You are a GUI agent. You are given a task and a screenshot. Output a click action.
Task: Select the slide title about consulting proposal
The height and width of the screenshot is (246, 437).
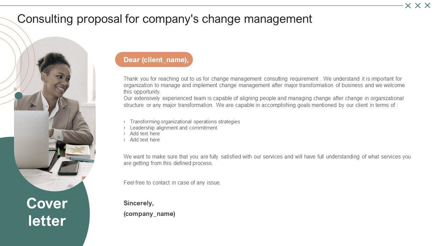[x=165, y=19]
